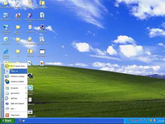Launch TRAC v6 from Start menu

(x=16, y=71)
